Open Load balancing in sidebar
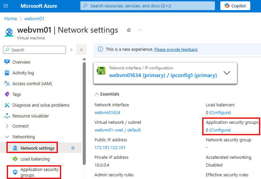The width and height of the screenshot is (261, 179). pos(35,159)
